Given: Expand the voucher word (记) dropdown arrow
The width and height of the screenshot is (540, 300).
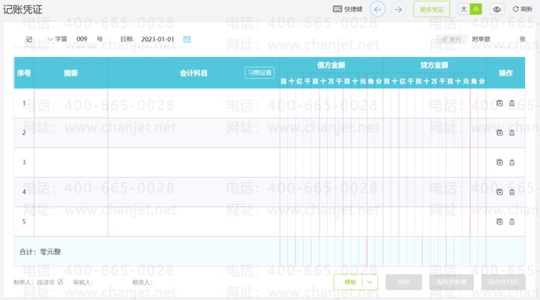Looking at the screenshot, I should click(x=50, y=39).
